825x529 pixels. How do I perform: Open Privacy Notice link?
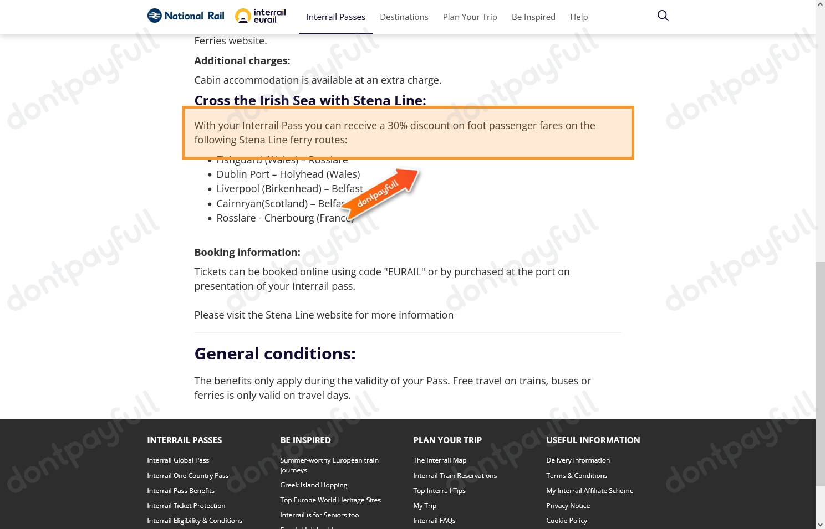568,506
